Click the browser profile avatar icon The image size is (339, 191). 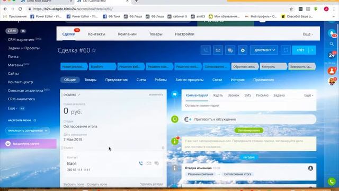[326, 9]
